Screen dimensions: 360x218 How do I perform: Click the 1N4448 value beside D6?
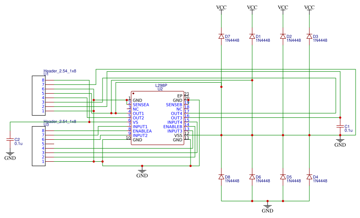coord(263,181)
